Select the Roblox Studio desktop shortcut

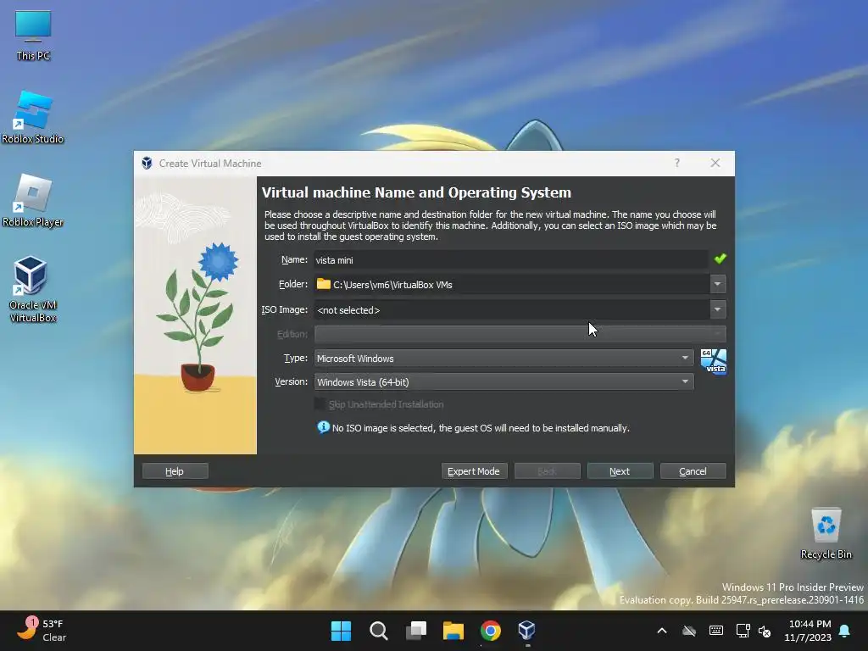33,117
